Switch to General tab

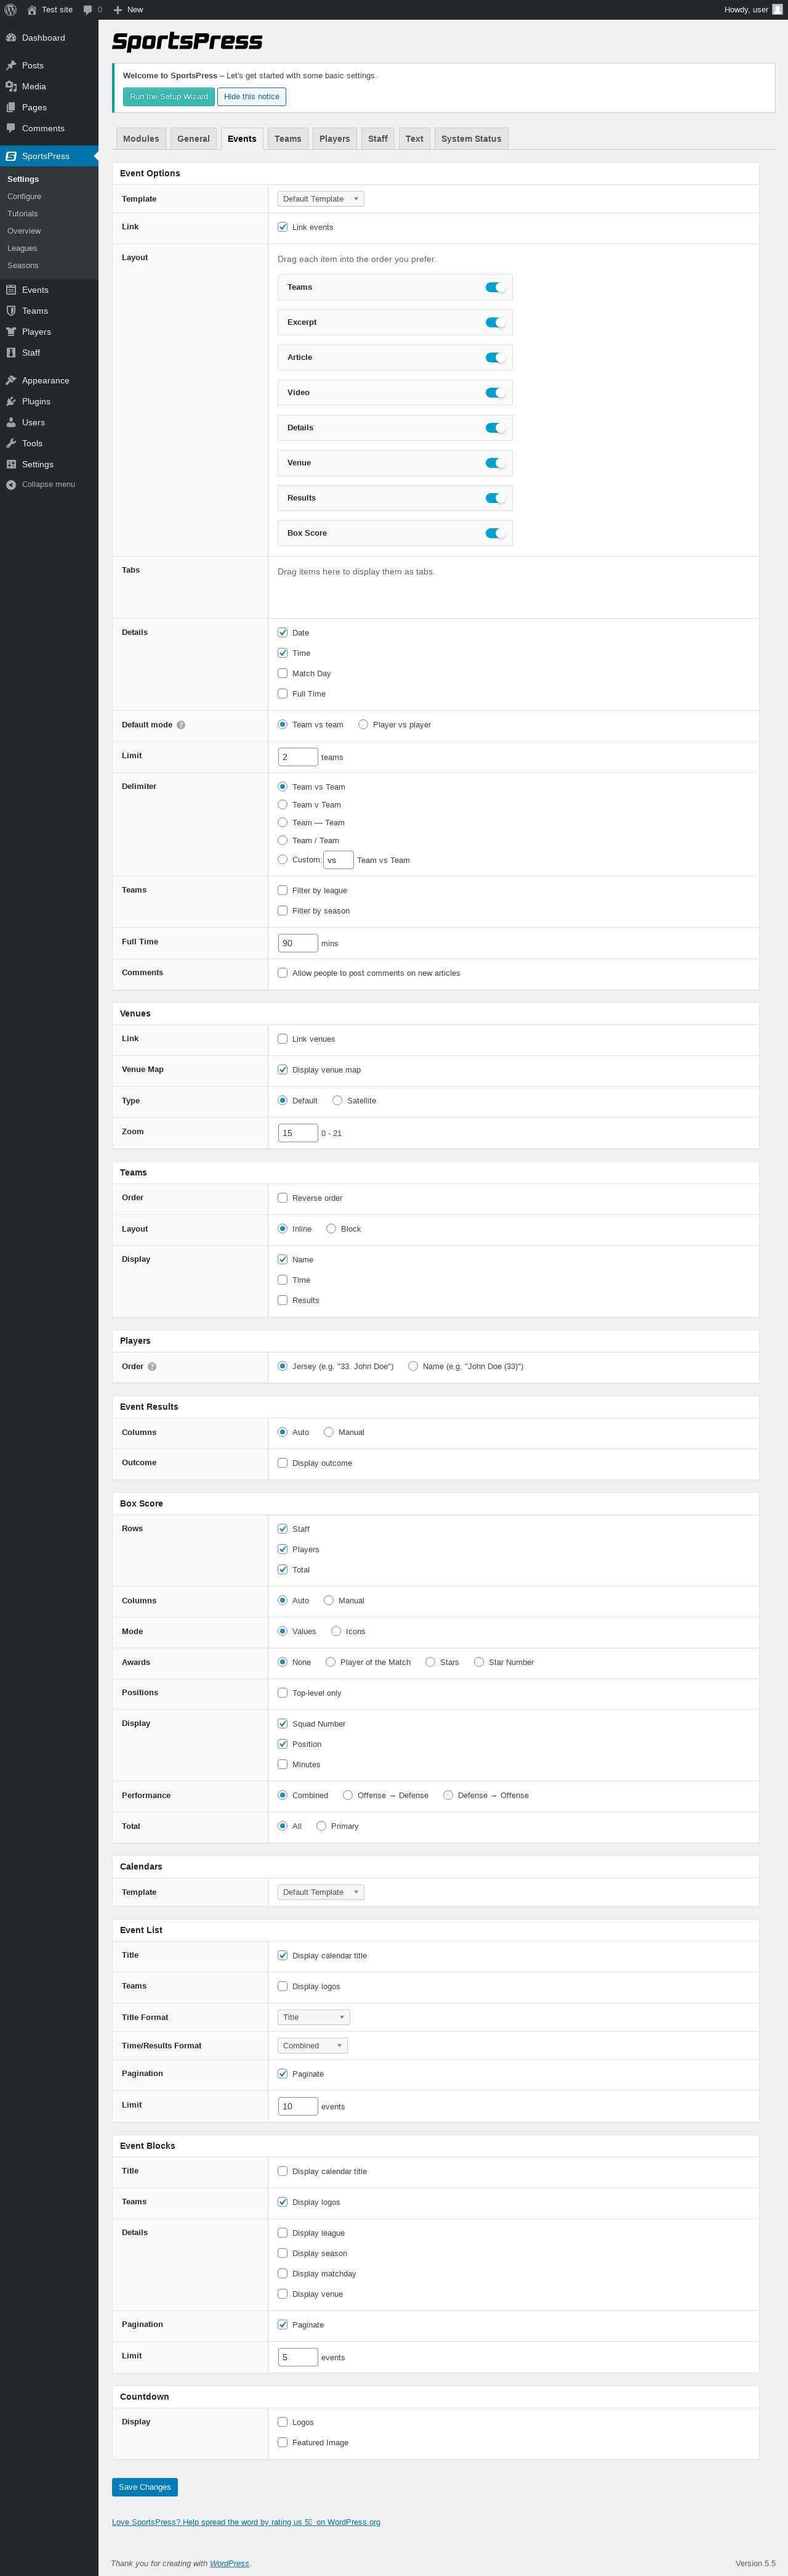coord(194,139)
